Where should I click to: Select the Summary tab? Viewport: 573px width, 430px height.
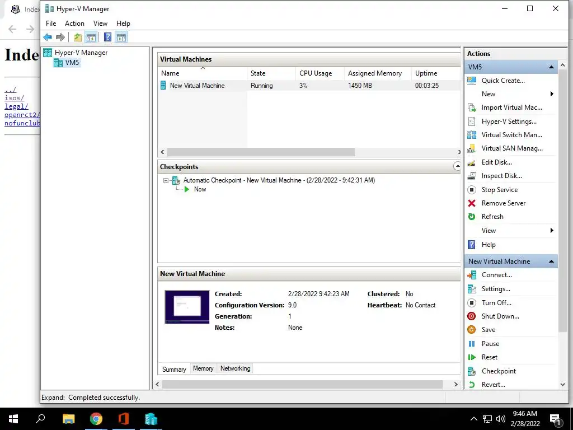(174, 369)
